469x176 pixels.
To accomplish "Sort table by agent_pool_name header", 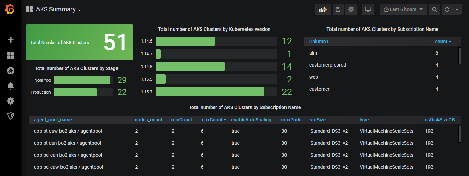I will pos(53,120).
